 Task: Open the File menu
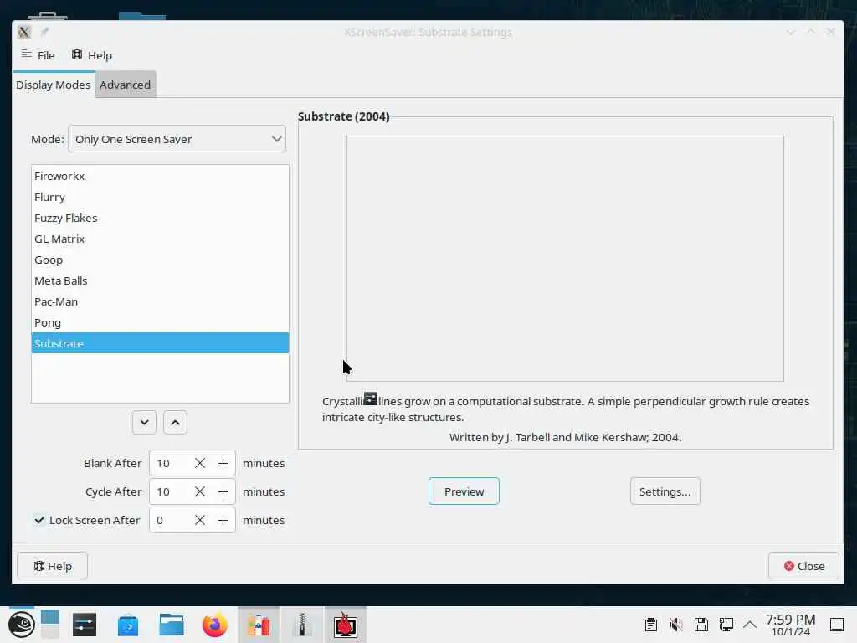(x=38, y=55)
